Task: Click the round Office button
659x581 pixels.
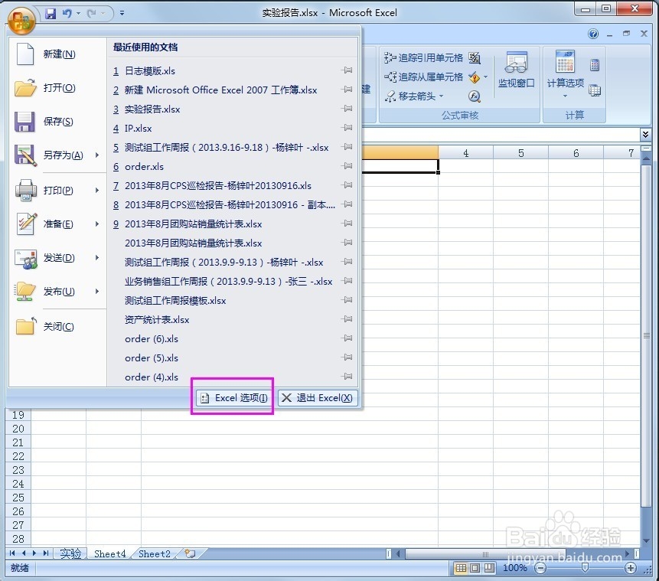Action: [21, 20]
